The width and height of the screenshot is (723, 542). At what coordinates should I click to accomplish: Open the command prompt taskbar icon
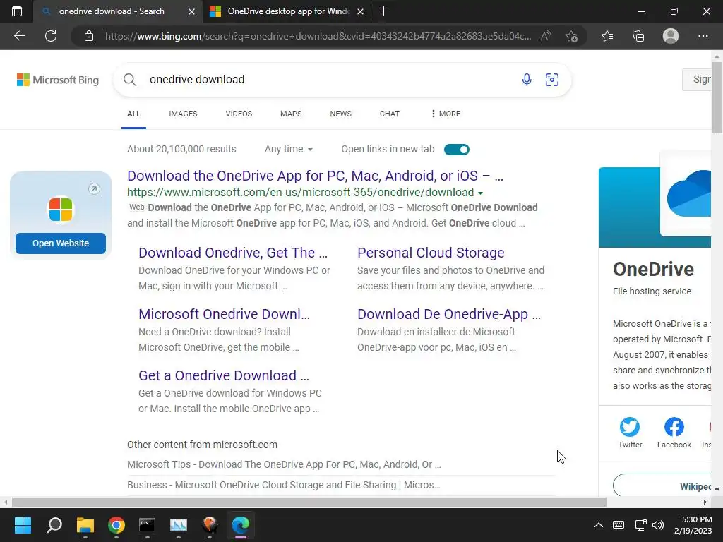tap(147, 525)
